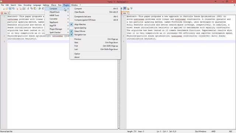Switch to the new 0 tab

click(x=5, y=13)
